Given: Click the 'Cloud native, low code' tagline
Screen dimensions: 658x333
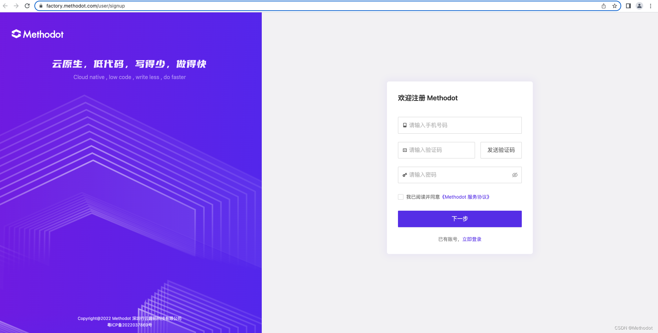Looking at the screenshot, I should pos(130,77).
